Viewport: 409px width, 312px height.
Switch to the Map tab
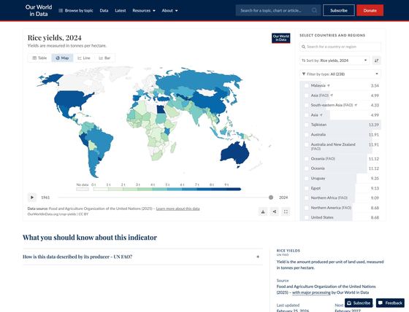[62, 58]
